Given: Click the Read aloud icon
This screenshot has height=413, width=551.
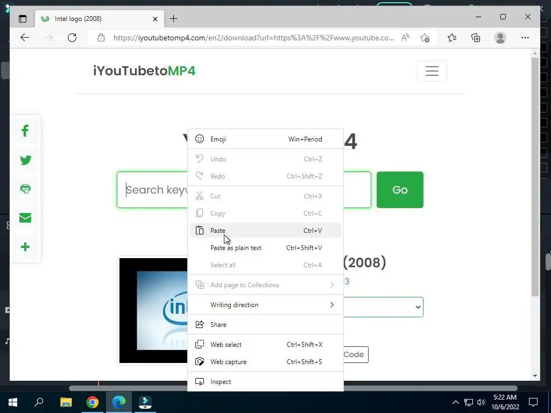Looking at the screenshot, I should click(x=405, y=38).
